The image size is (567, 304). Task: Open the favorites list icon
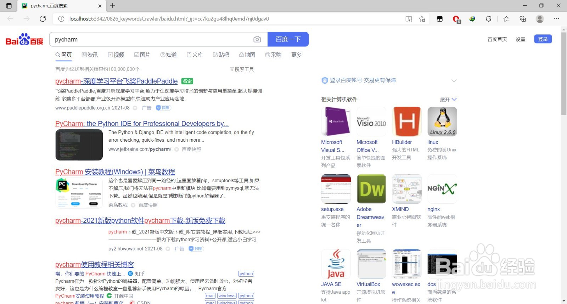click(506, 19)
